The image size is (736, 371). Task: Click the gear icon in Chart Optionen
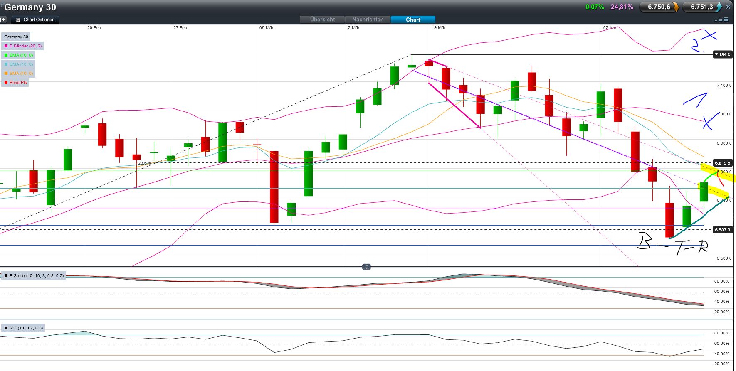(x=18, y=20)
